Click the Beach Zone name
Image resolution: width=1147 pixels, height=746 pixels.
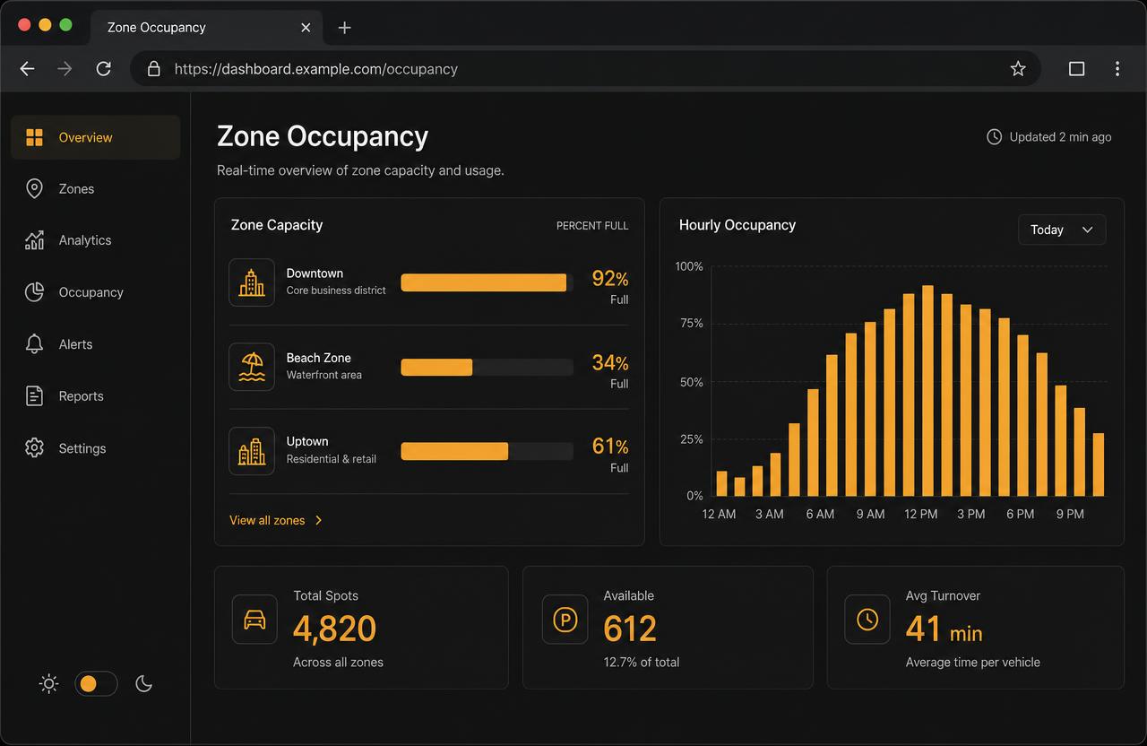pos(318,358)
